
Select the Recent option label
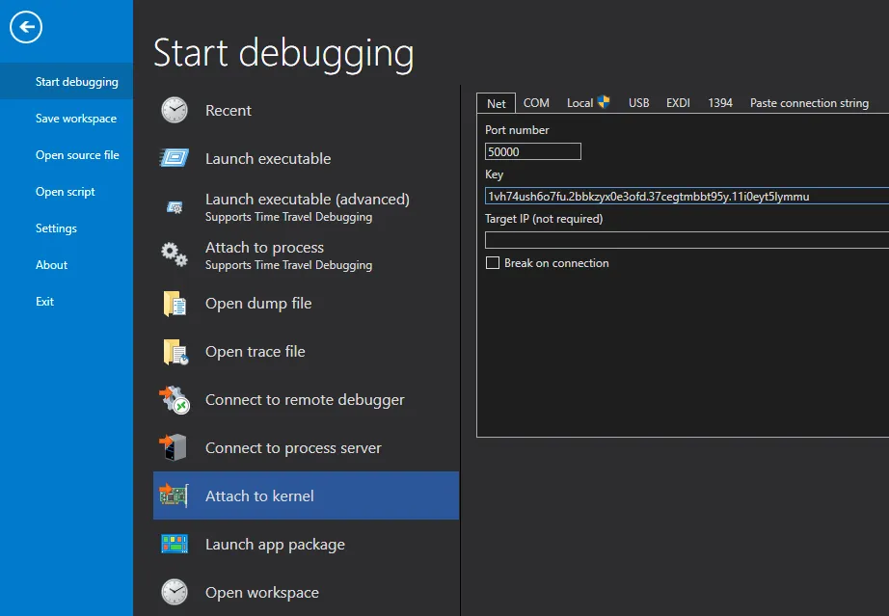click(x=228, y=111)
